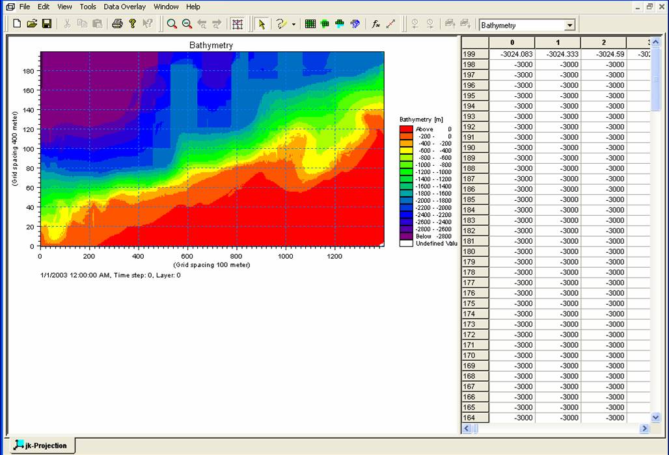Click the red 'Above 0' legend swatch
Image resolution: width=669 pixels, height=455 pixels.
[x=406, y=129]
